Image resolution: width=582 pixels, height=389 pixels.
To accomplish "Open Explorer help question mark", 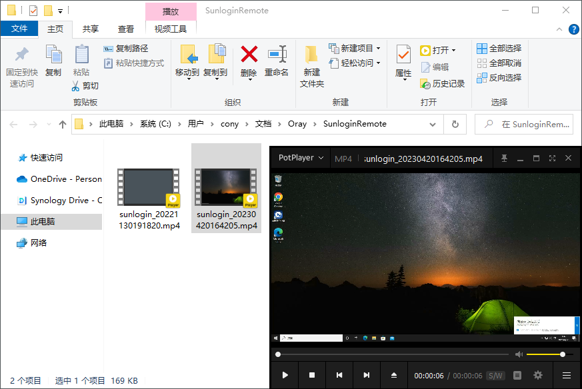I will click(573, 29).
